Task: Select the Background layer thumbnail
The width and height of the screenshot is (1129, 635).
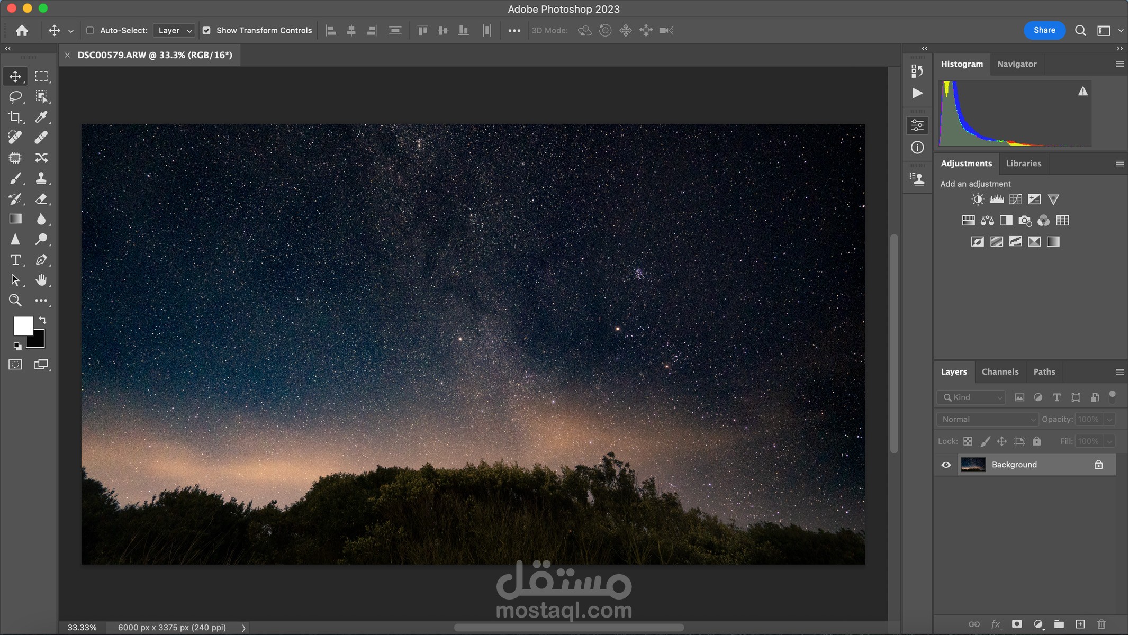Action: [x=973, y=465]
